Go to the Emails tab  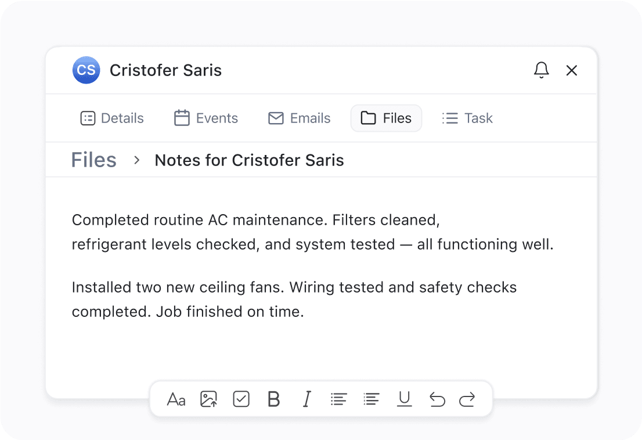(299, 118)
